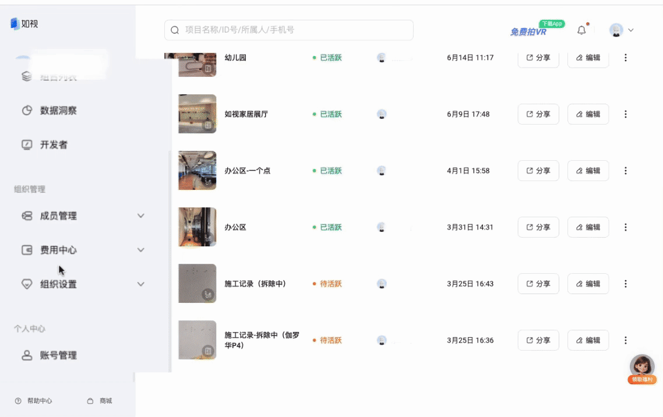This screenshot has height=417, width=663.
Task: Open 施工记录（拆除中）thumbnail
Action: pos(198,284)
